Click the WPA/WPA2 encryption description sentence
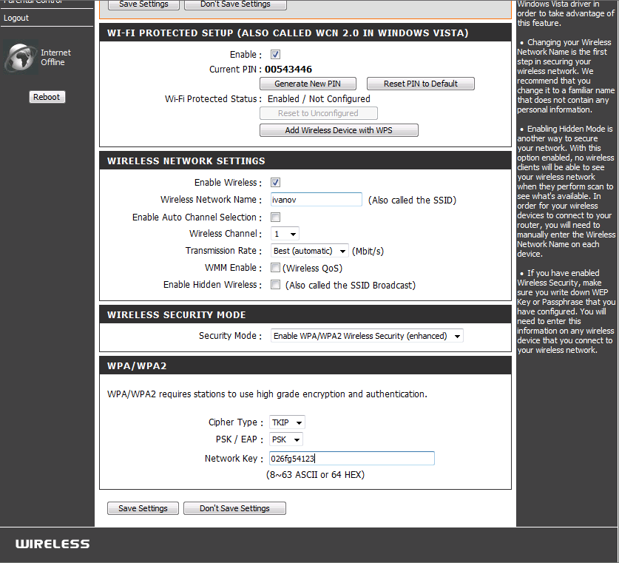 click(x=267, y=394)
